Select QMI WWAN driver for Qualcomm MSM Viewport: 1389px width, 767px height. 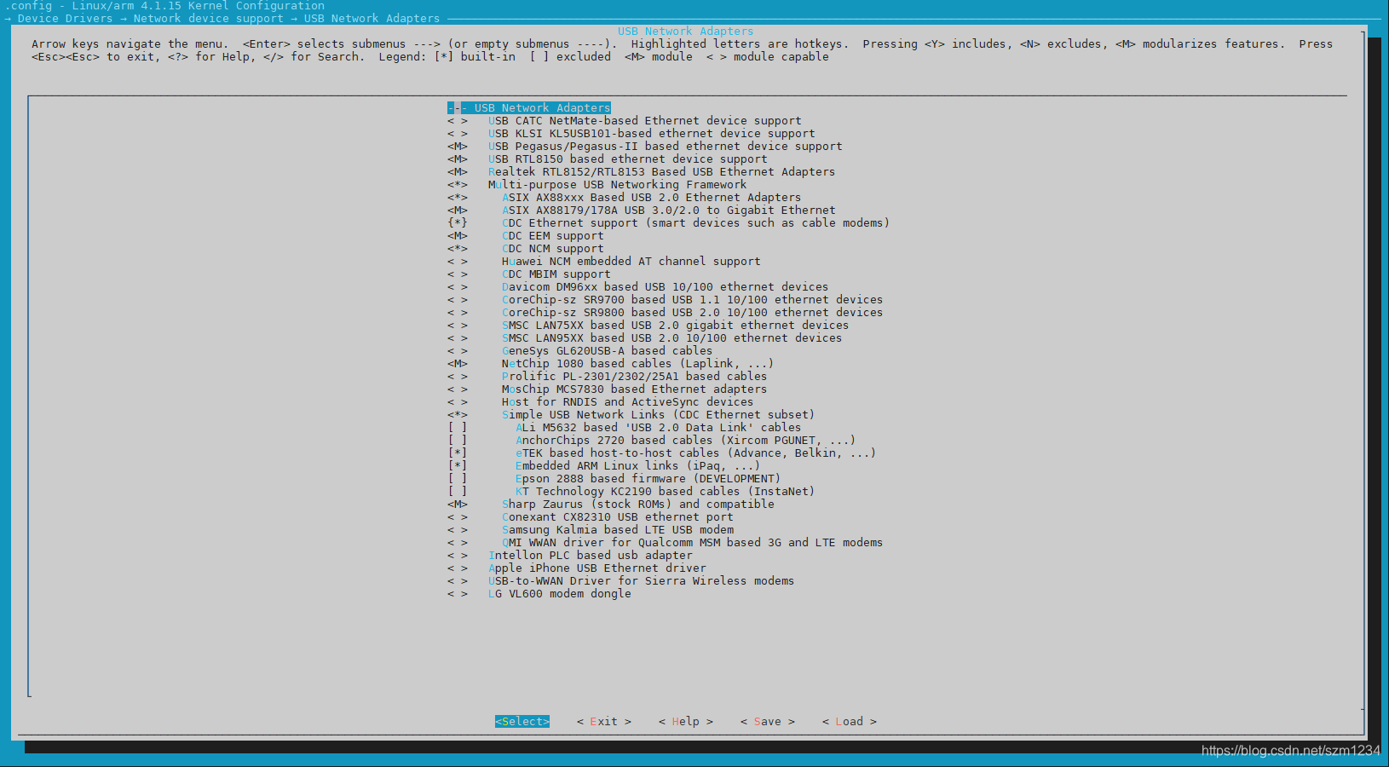pos(693,543)
